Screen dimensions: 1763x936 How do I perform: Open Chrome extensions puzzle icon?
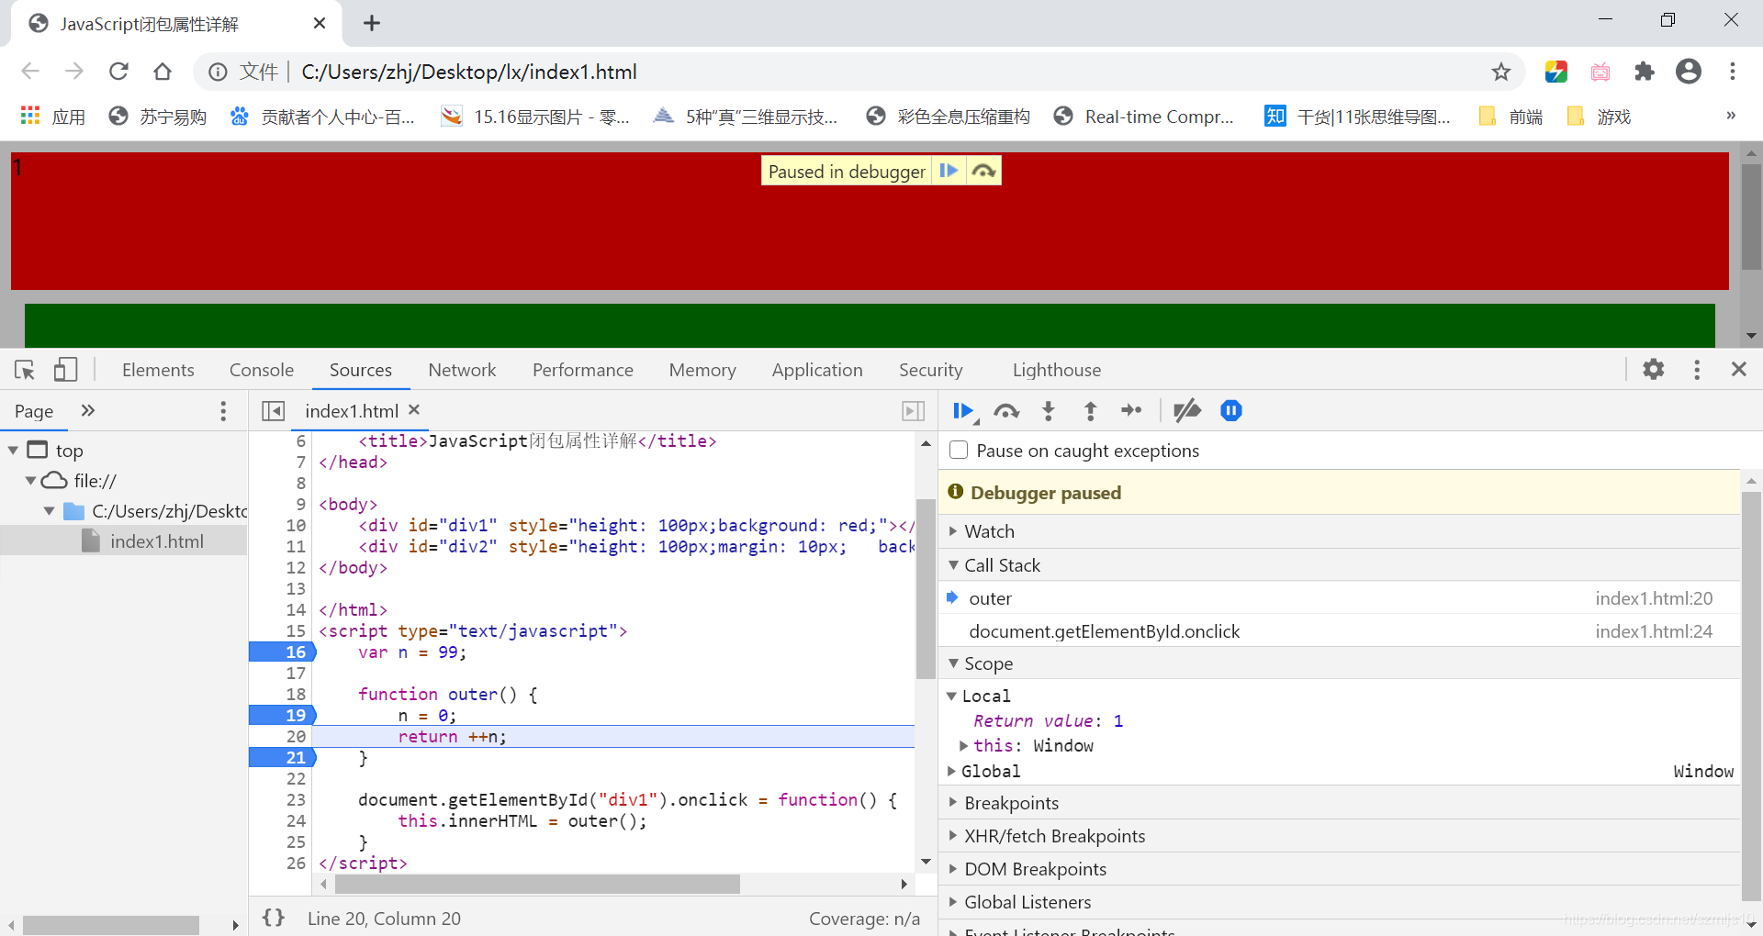click(1645, 72)
